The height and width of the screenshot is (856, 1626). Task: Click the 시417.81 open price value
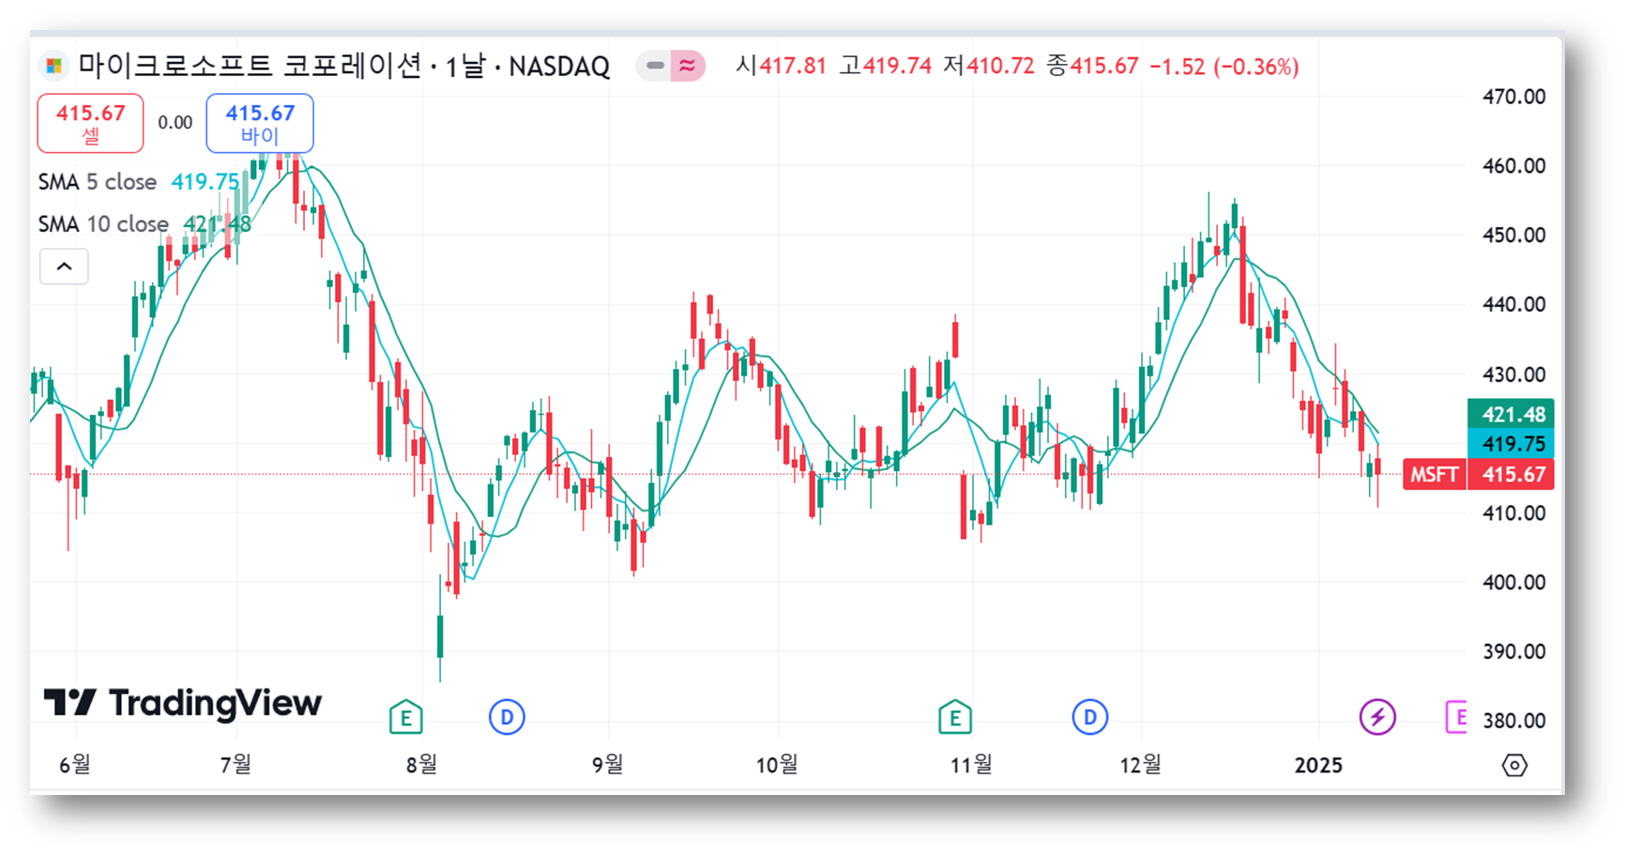(x=781, y=67)
